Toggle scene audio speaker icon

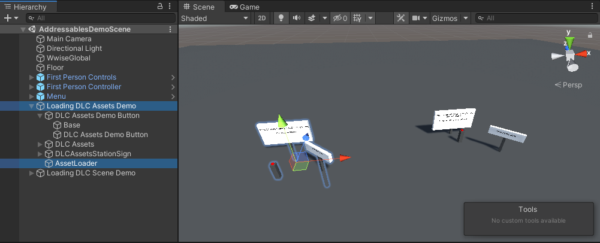coord(296,18)
